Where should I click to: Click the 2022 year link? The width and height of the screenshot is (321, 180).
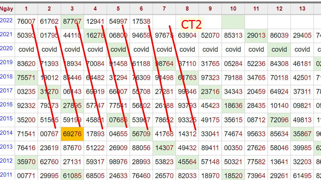[6, 21]
